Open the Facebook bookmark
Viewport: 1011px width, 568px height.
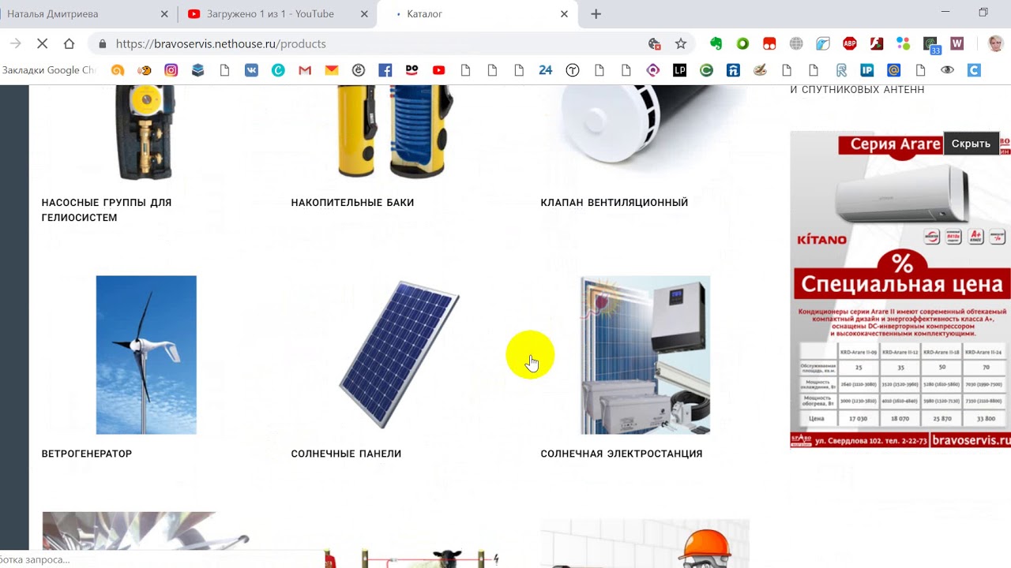click(x=385, y=70)
